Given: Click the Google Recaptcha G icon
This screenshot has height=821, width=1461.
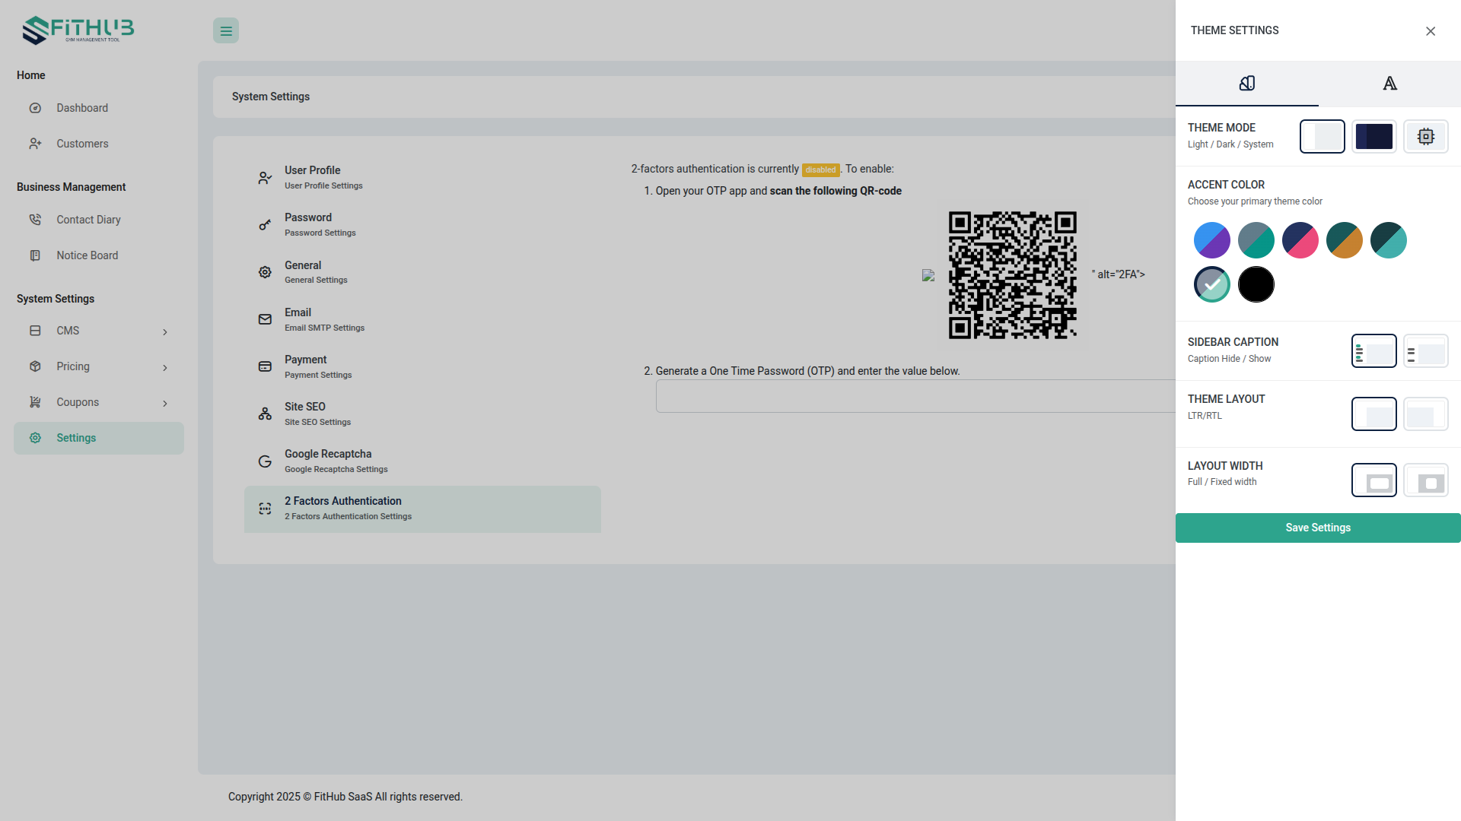Looking at the screenshot, I should pos(265,461).
